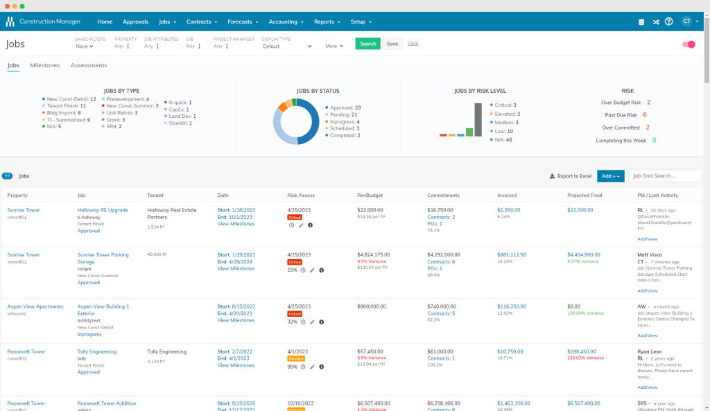Click the Over Budget Risk count 2

coord(648,103)
